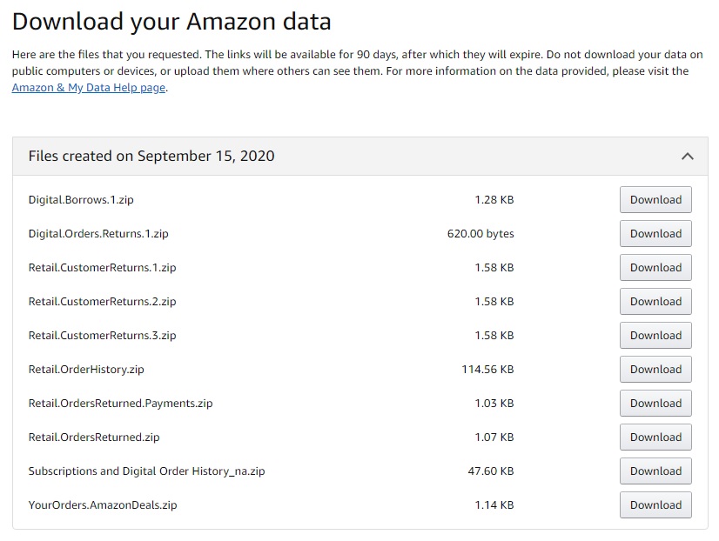Download Retail.CustomerReturns.3.zip
Viewport: 719px width, 541px height.
pyautogui.click(x=655, y=335)
